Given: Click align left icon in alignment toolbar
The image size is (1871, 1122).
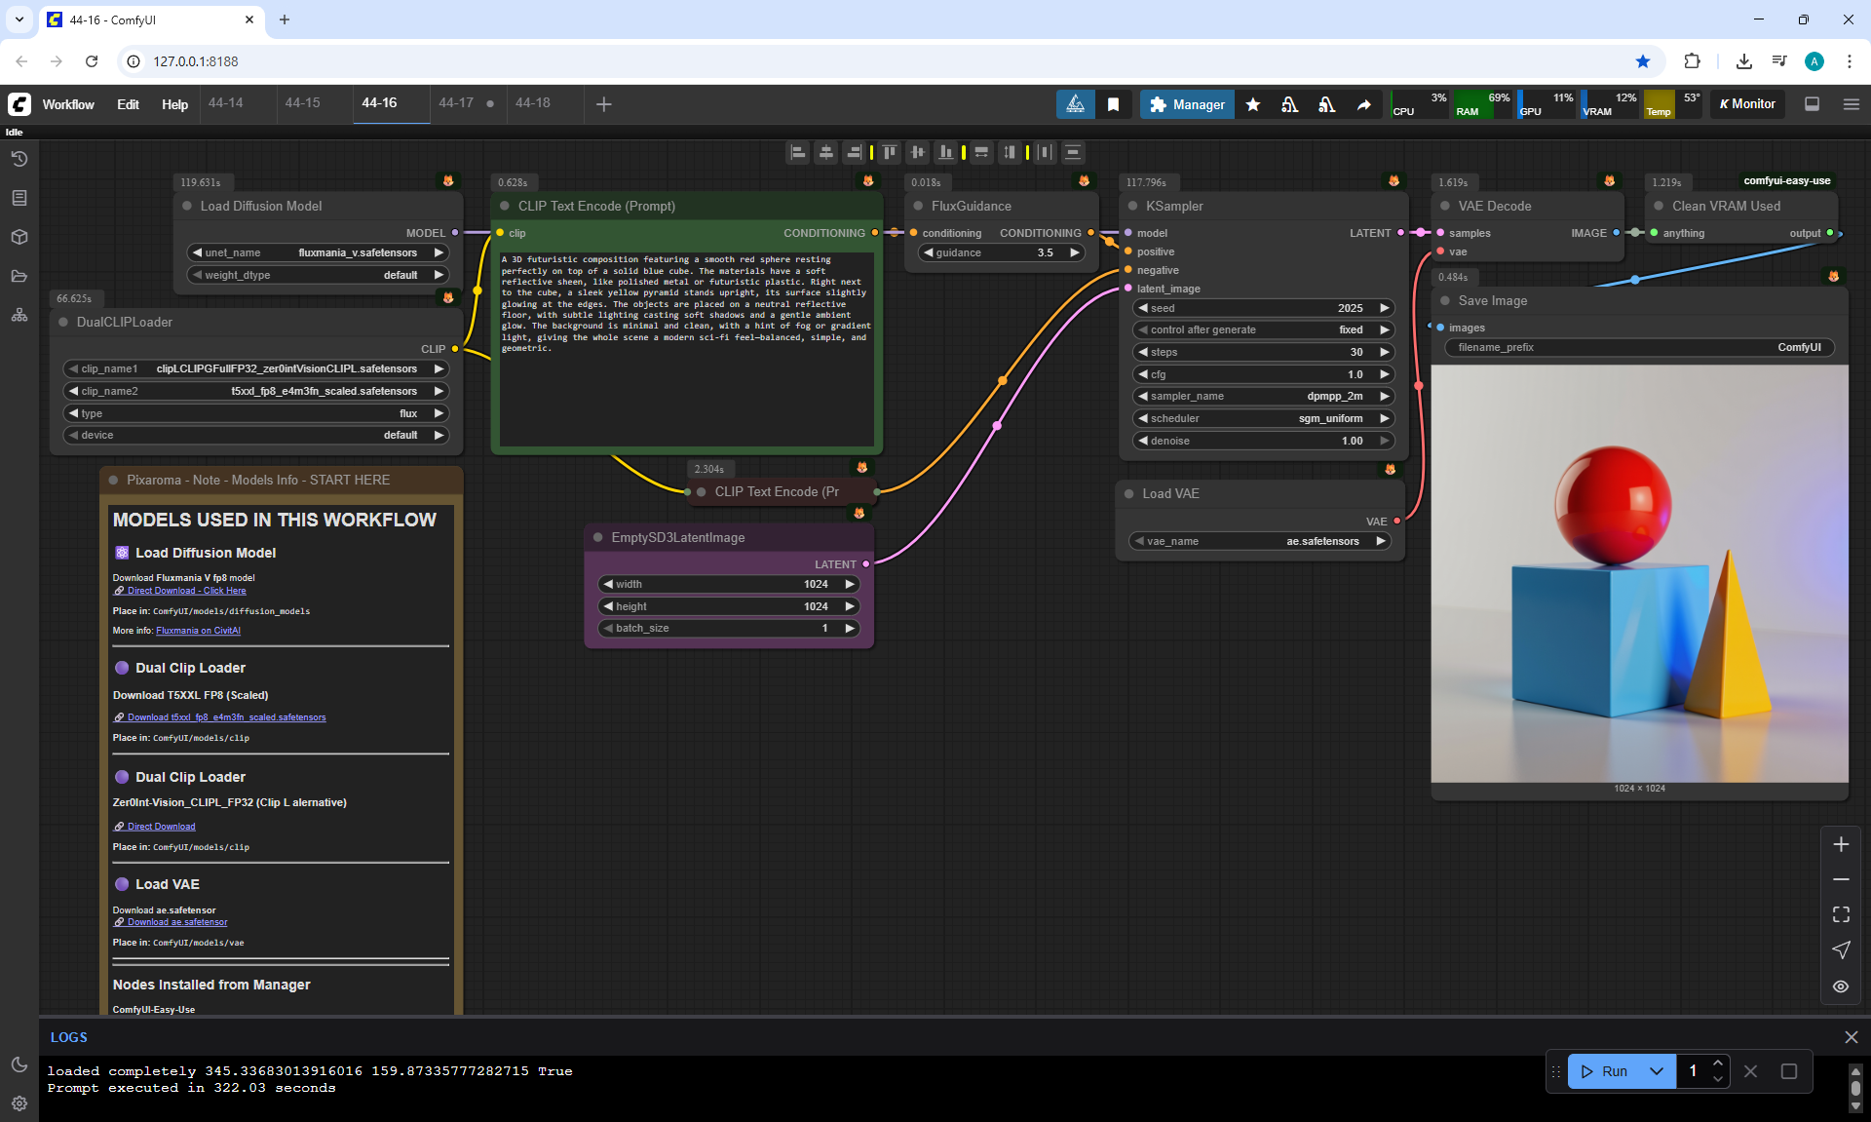Looking at the screenshot, I should [798, 152].
